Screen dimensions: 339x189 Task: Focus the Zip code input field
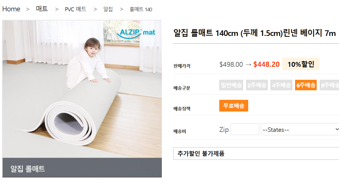point(245,129)
